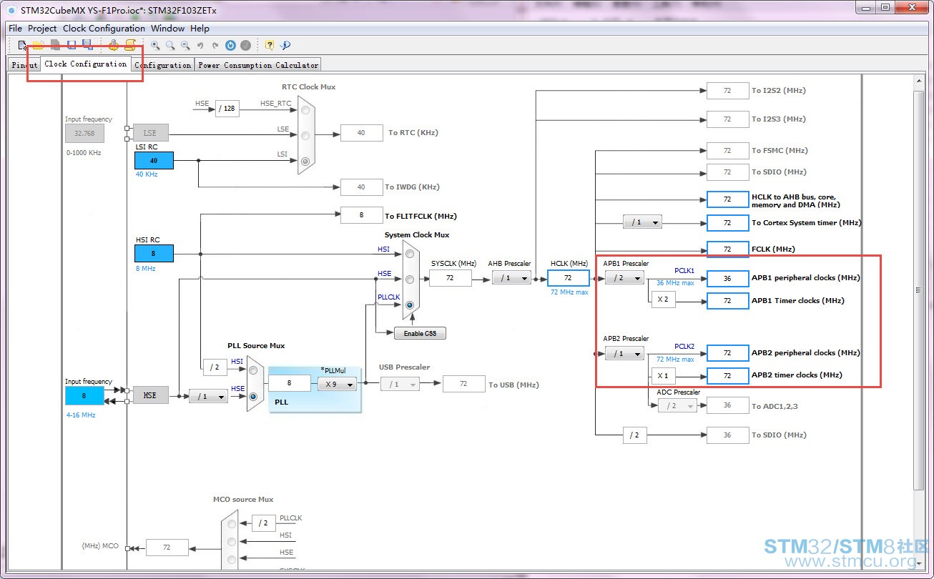934x579 pixels.
Task: Select HSE_RTC in the RTC Clock Mux
Action: [x=306, y=109]
